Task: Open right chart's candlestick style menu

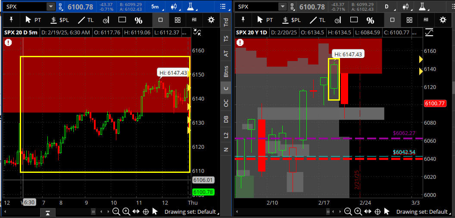Action: click(406, 6)
